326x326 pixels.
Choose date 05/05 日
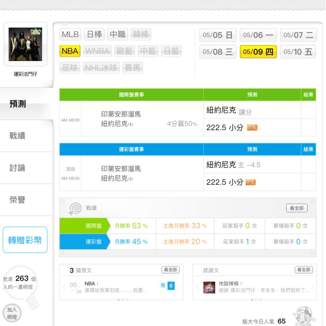[218, 35]
